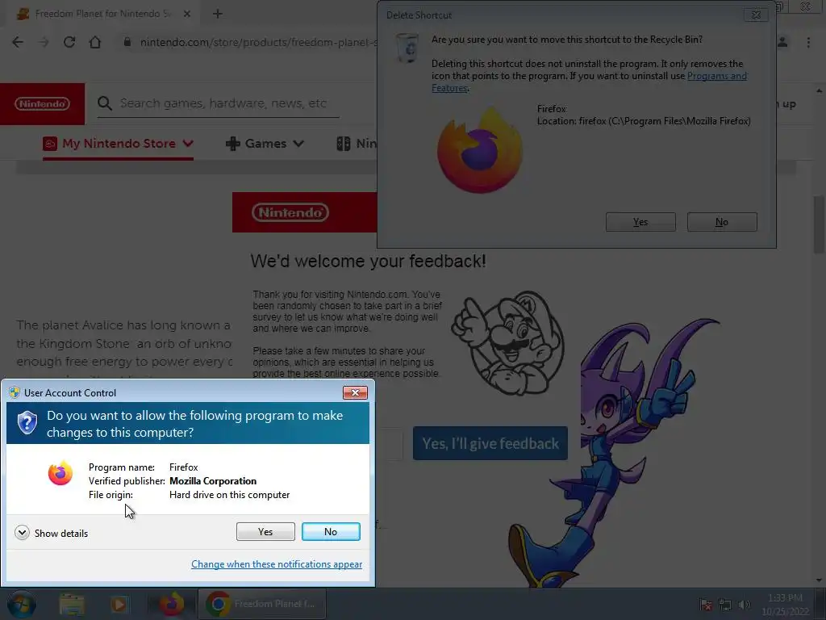Click the browser Back arrow

pyautogui.click(x=18, y=42)
